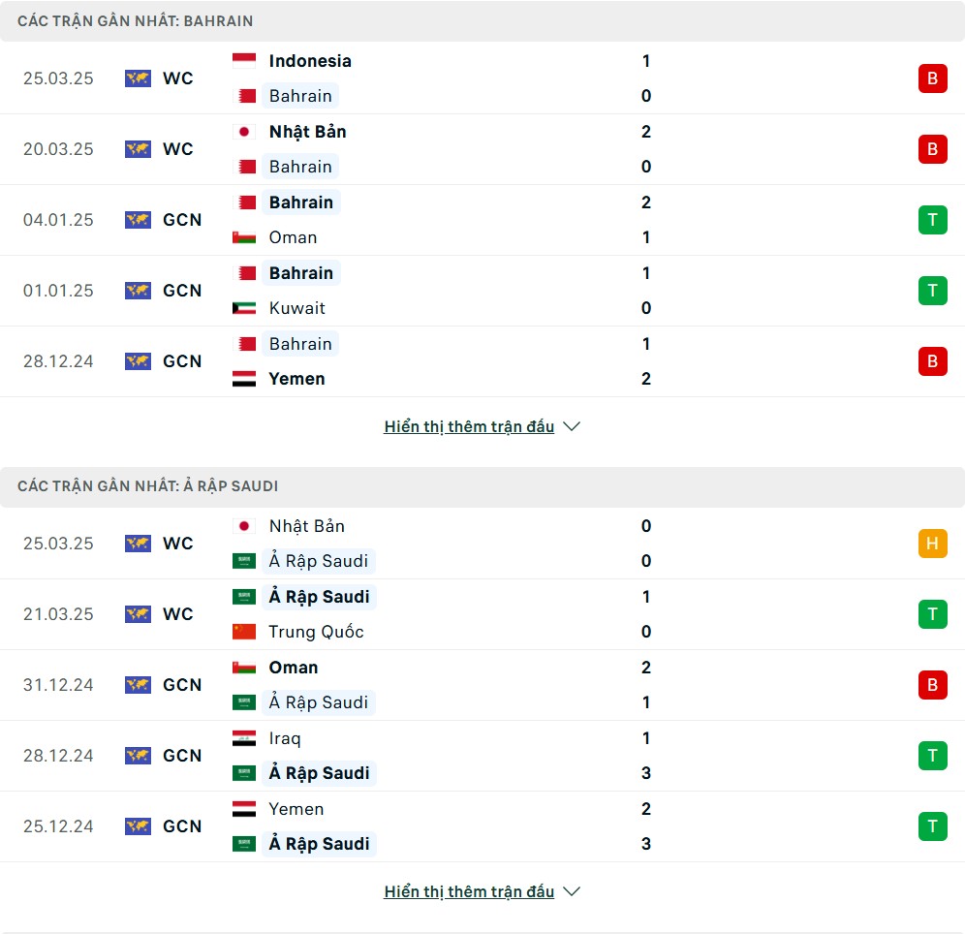Open Oman team in 31.12.24 match
The image size is (965, 934).
(294, 668)
